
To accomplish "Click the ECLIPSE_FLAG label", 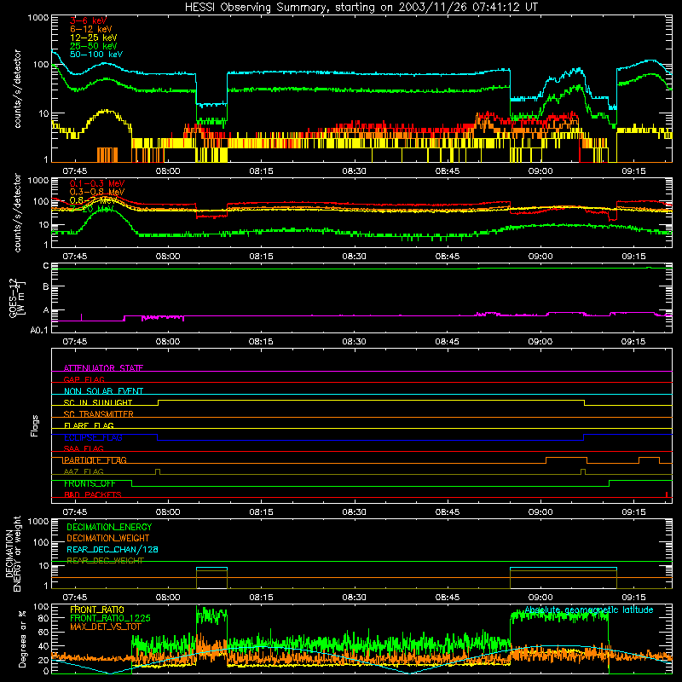I will tap(93, 437).
